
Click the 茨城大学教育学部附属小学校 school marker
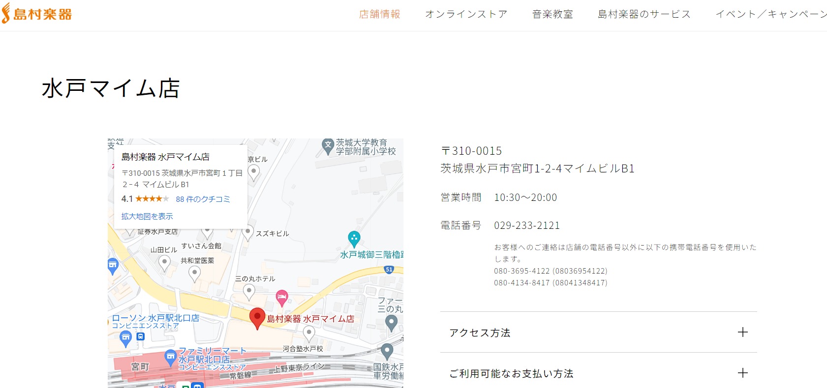point(328,146)
